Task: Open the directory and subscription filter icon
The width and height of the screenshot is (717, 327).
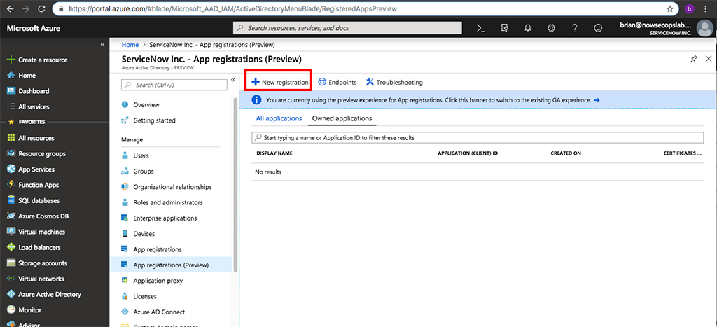Action: tap(504, 28)
